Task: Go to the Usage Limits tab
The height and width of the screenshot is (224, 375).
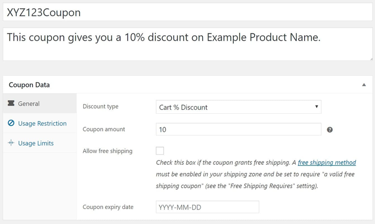Action: (35, 143)
